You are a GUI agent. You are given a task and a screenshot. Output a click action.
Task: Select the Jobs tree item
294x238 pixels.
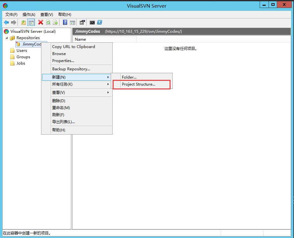[x=21, y=63]
